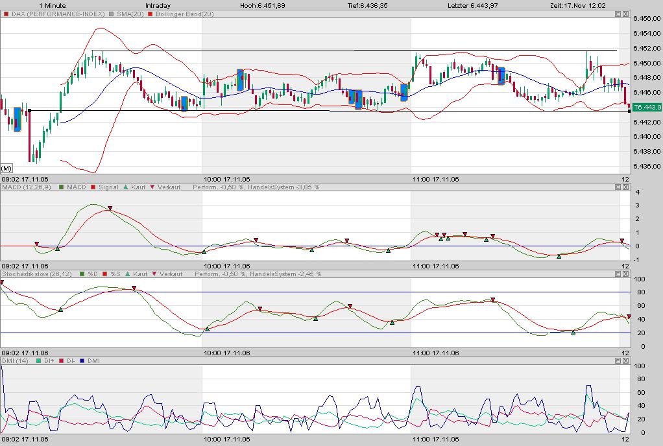Click the 'Bollinger Band(20)' legend label
This screenshot has width=663, height=446.
(x=185, y=14)
